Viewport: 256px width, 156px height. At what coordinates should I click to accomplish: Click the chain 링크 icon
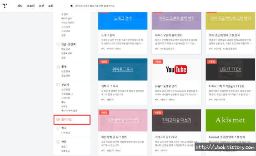coord(58,128)
